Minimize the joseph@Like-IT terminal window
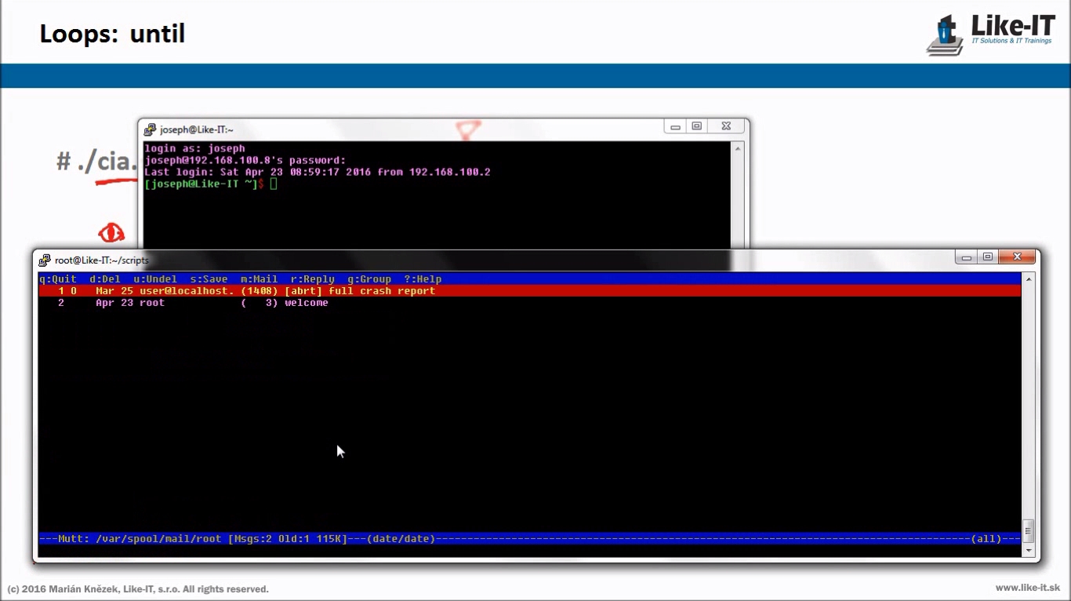The height and width of the screenshot is (601, 1071). point(675,126)
